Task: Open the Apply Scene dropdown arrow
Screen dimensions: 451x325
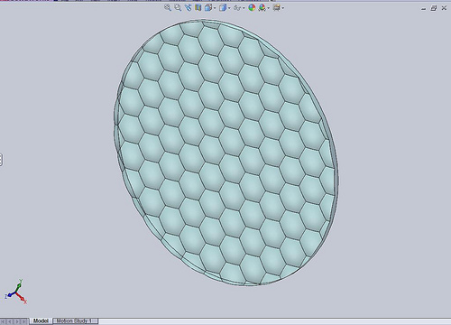Action: click(x=268, y=8)
